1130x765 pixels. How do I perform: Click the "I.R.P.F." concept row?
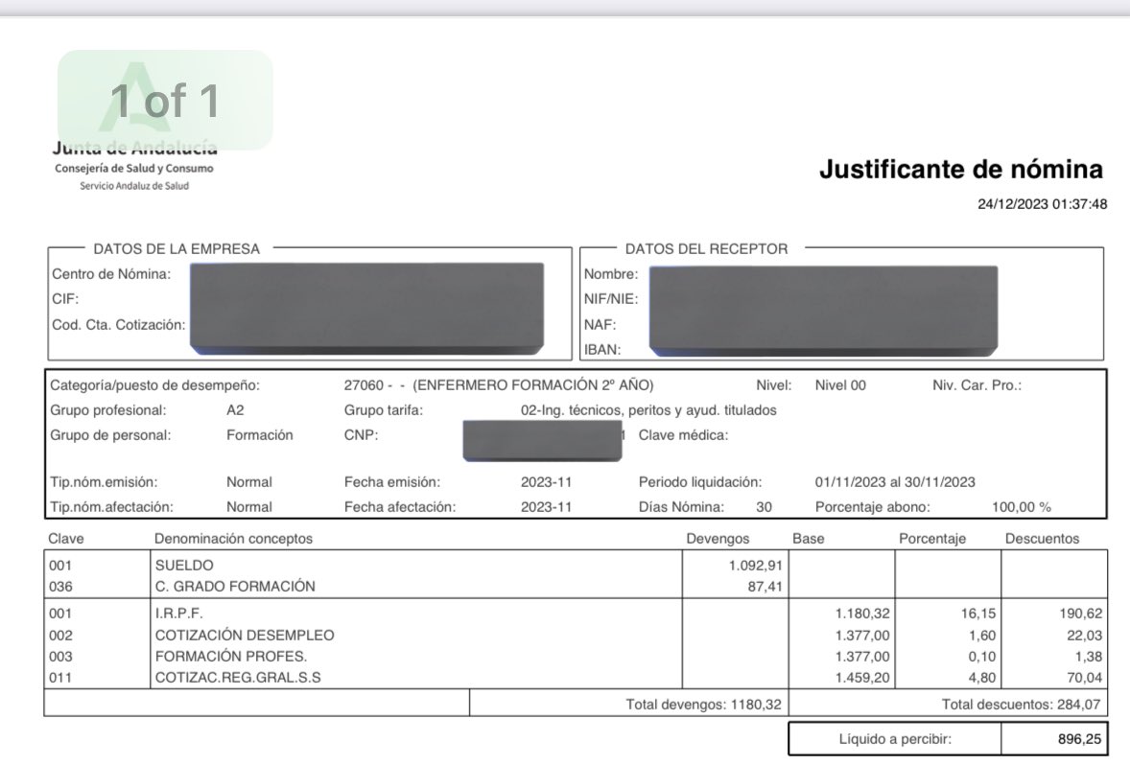point(179,614)
